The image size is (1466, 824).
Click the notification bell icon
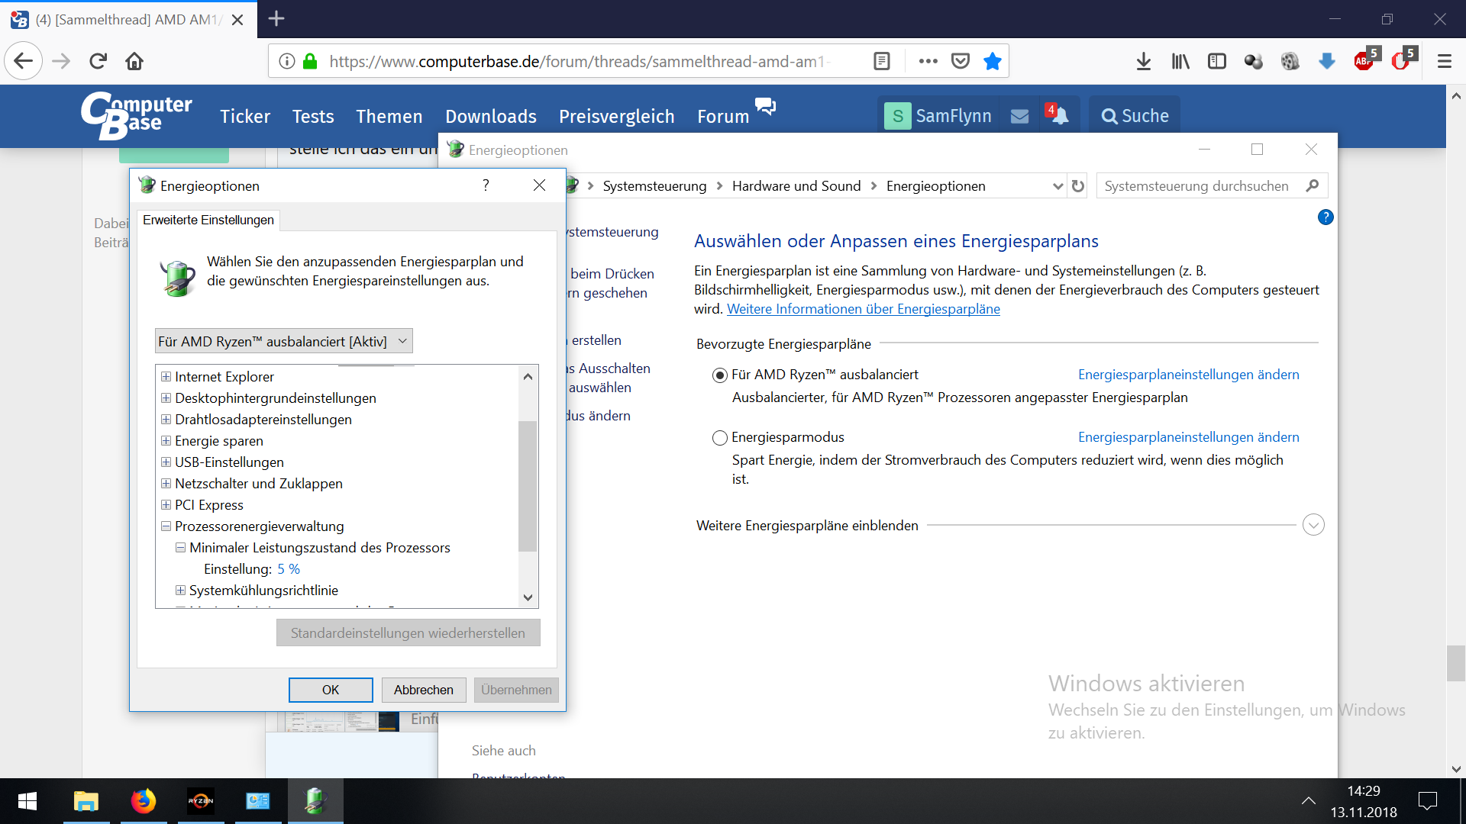click(1060, 116)
